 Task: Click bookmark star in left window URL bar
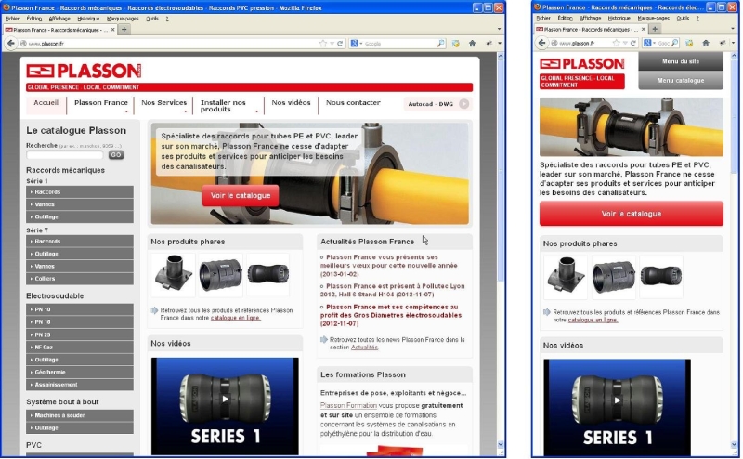(323, 43)
